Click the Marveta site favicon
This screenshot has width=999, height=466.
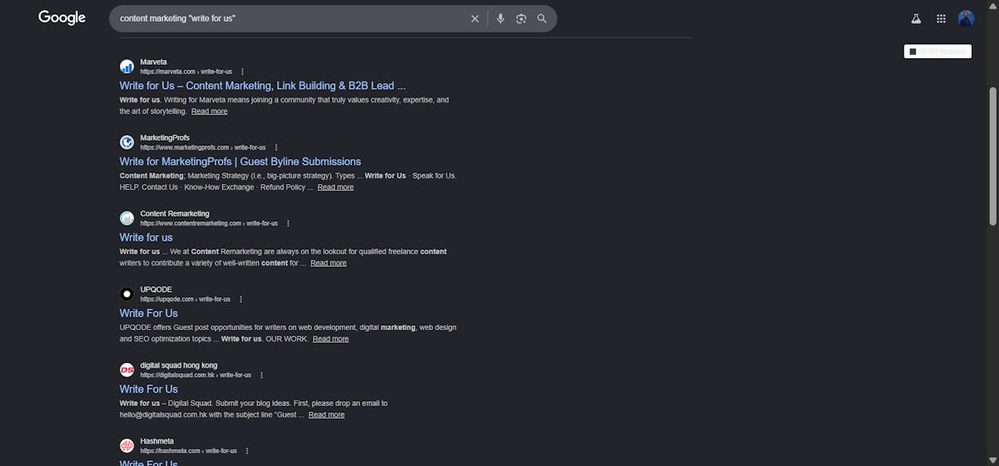pyautogui.click(x=126, y=66)
